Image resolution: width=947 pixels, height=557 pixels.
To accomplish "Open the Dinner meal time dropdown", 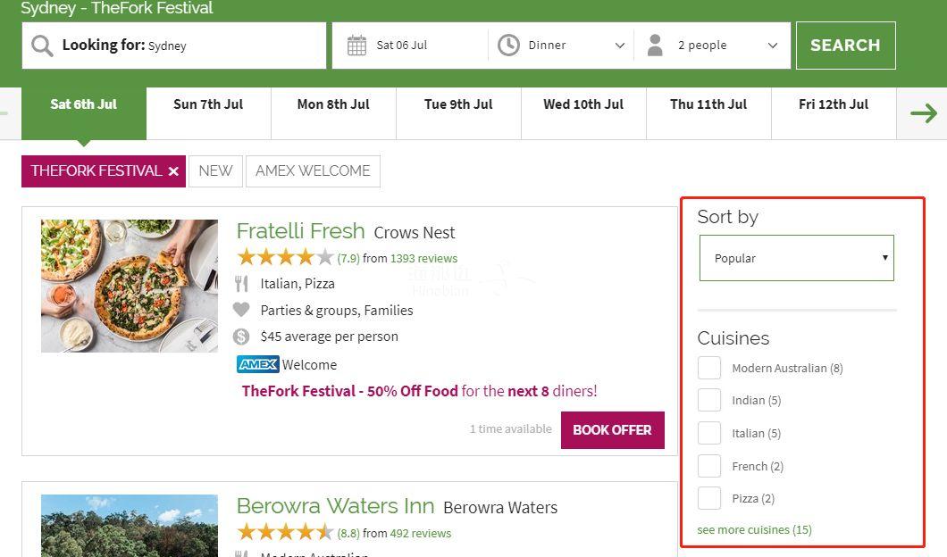I will tap(561, 46).
